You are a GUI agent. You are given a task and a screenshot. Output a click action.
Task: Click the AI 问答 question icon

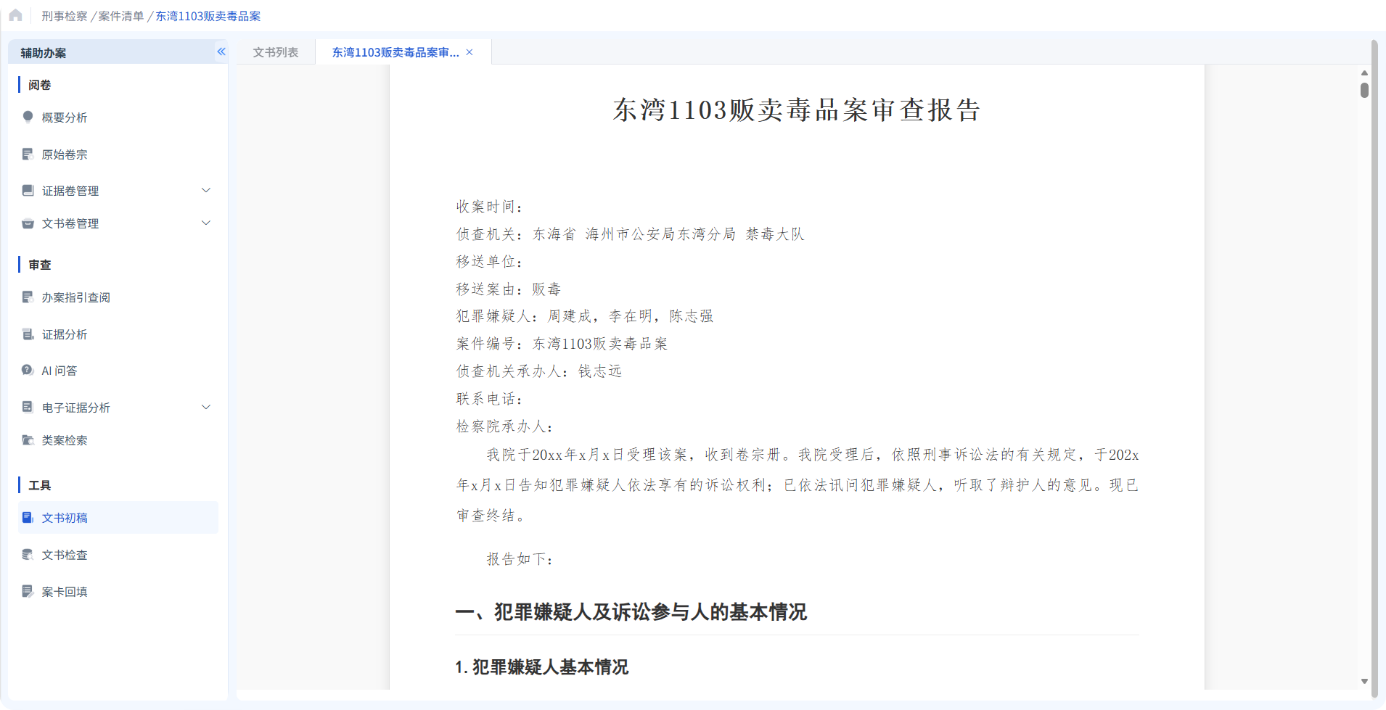(x=28, y=370)
